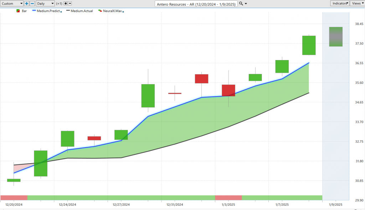This screenshot has height=210, width=365.
Task: Click the 1/3/2025 date axis label
Action: click(228, 205)
